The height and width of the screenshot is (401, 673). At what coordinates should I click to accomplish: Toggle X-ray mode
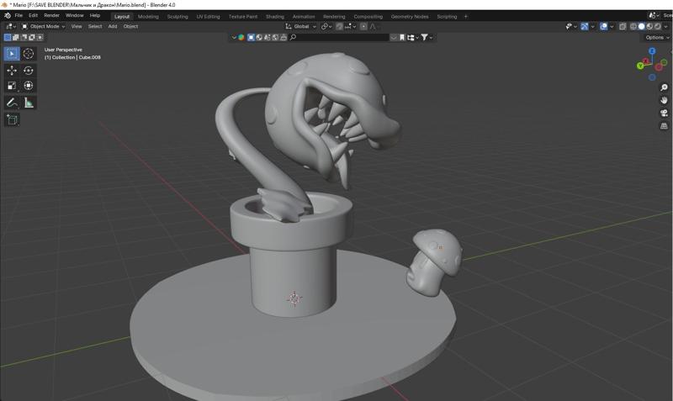pos(623,27)
